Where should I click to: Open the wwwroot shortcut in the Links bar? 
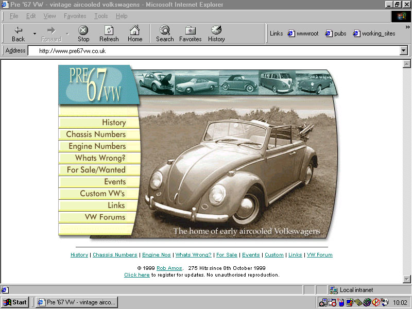click(x=303, y=33)
